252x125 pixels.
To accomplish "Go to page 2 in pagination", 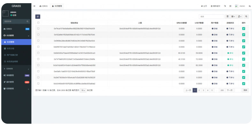I will point(199,90).
